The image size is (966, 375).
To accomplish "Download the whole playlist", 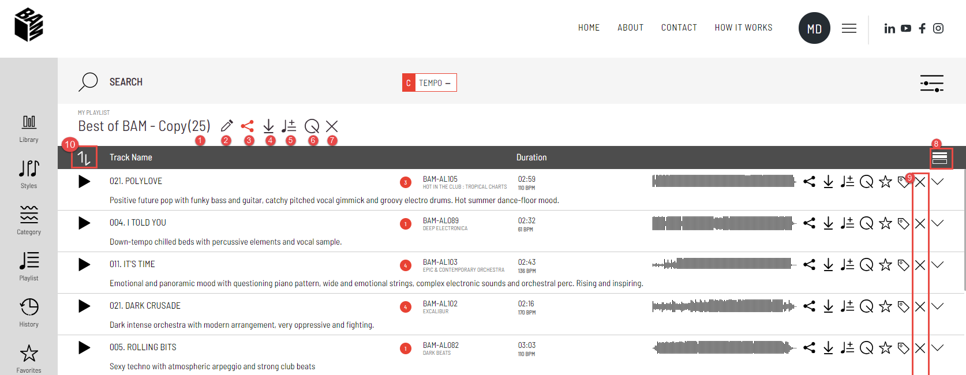I will (x=268, y=126).
